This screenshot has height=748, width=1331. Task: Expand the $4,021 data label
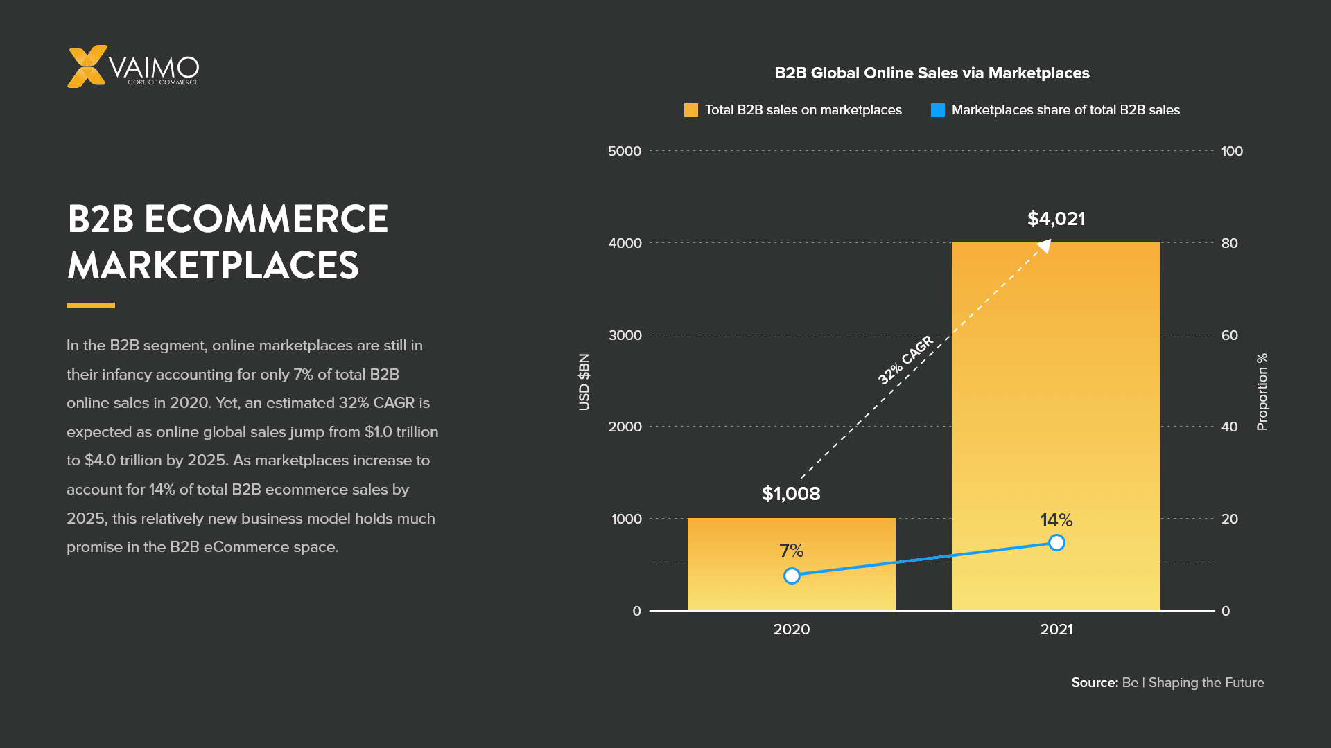tap(1056, 218)
